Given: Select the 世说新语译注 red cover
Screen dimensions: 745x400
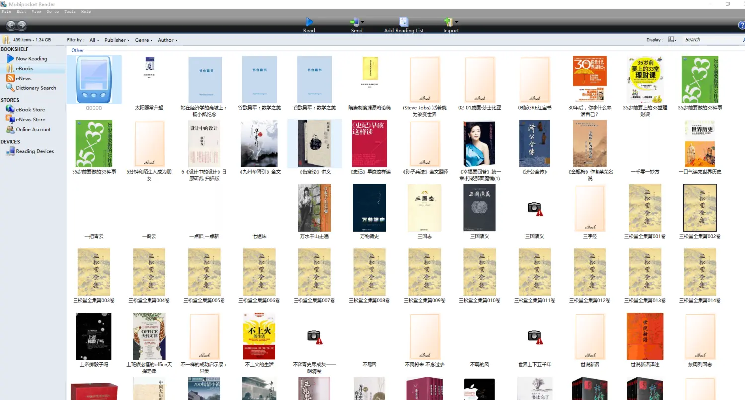Looking at the screenshot, I should pyautogui.click(x=645, y=336).
